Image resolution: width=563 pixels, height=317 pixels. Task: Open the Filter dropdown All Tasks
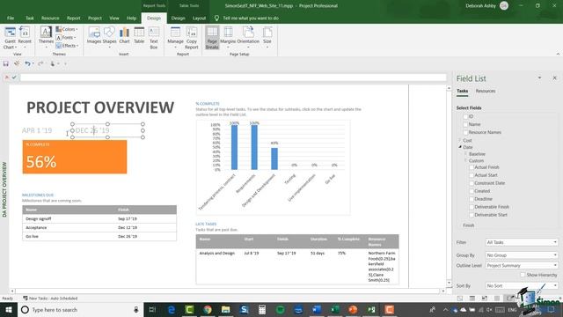pyautogui.click(x=522, y=242)
